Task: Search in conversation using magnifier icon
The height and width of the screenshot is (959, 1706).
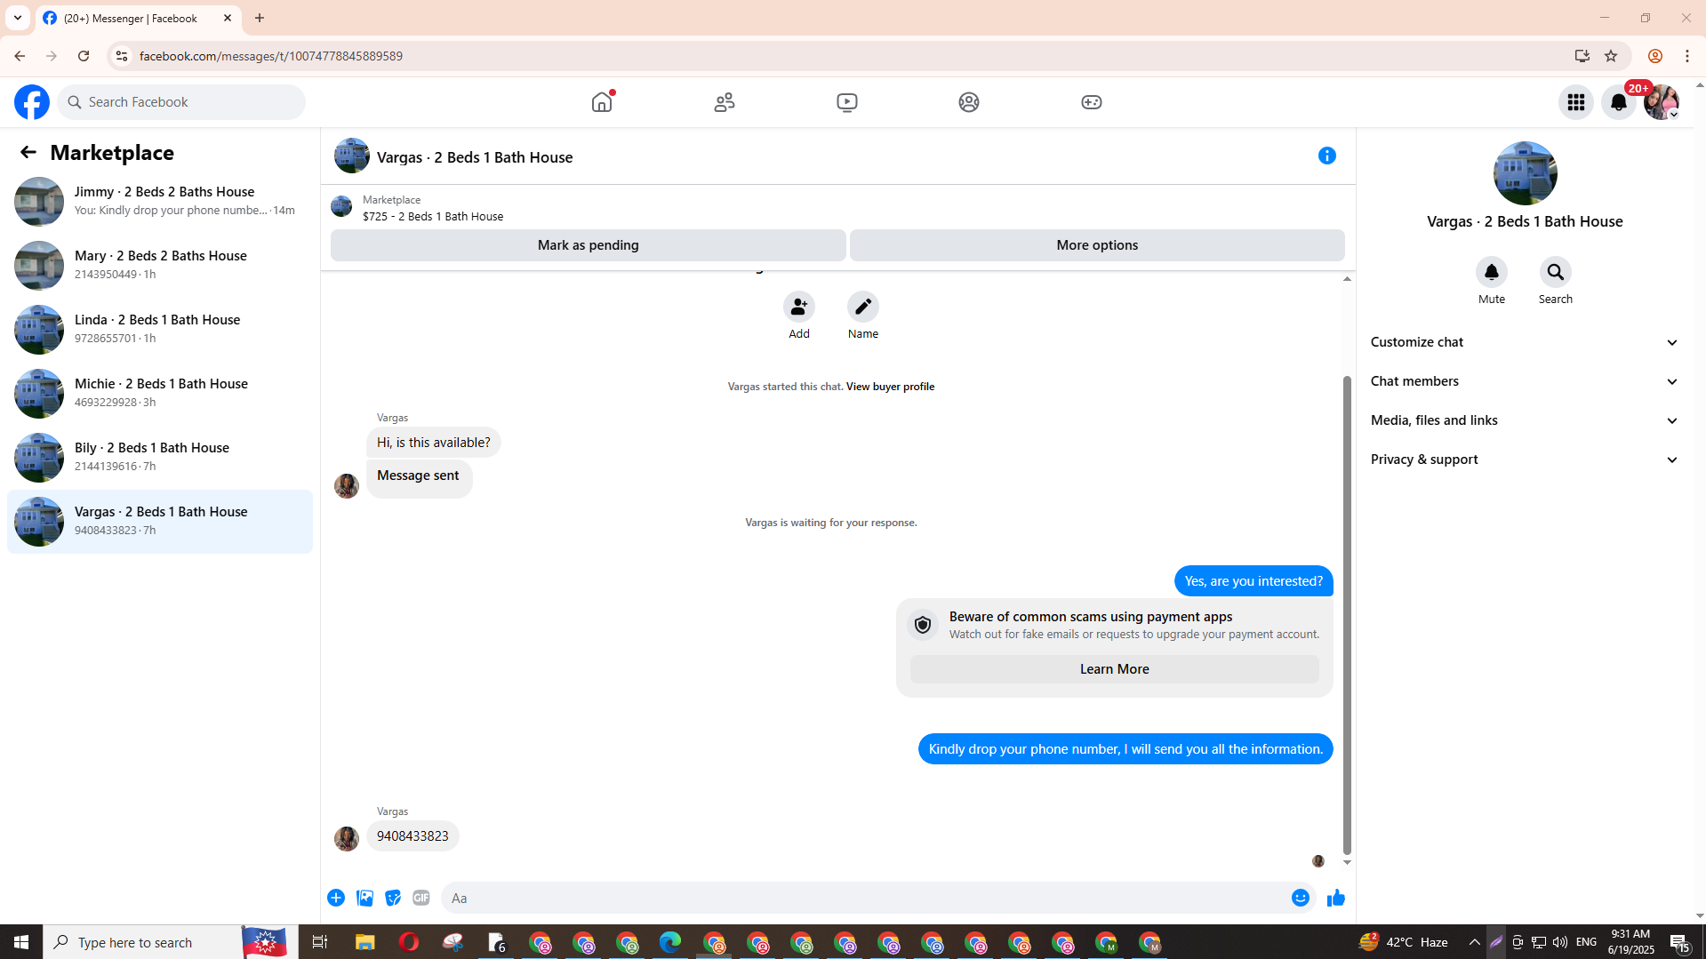Action: (x=1556, y=272)
